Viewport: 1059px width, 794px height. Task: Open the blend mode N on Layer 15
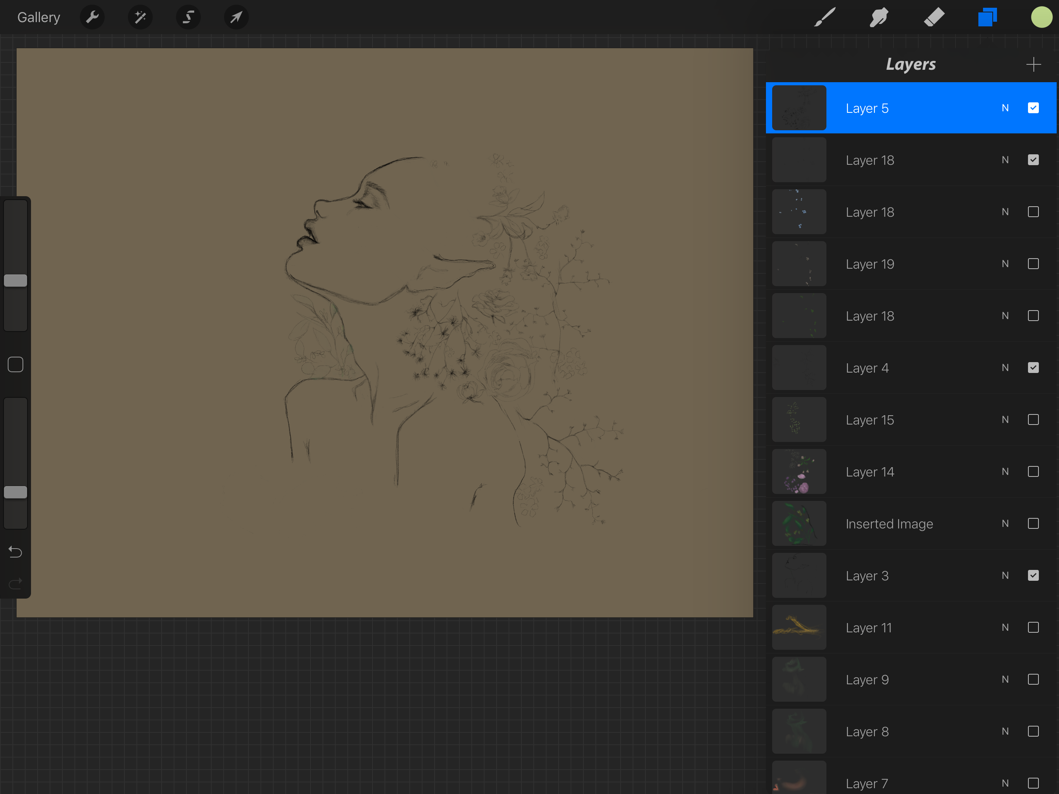(x=1005, y=419)
